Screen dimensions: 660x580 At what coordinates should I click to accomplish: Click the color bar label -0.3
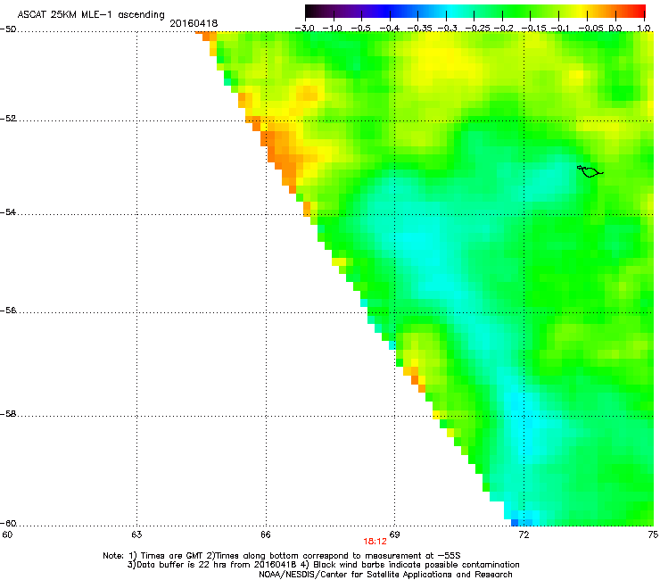(448, 29)
